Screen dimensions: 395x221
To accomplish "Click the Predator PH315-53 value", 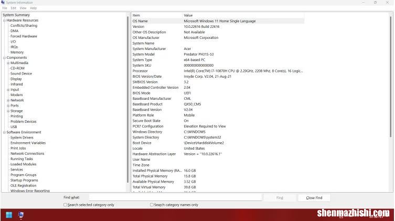I will tap(199, 55).
